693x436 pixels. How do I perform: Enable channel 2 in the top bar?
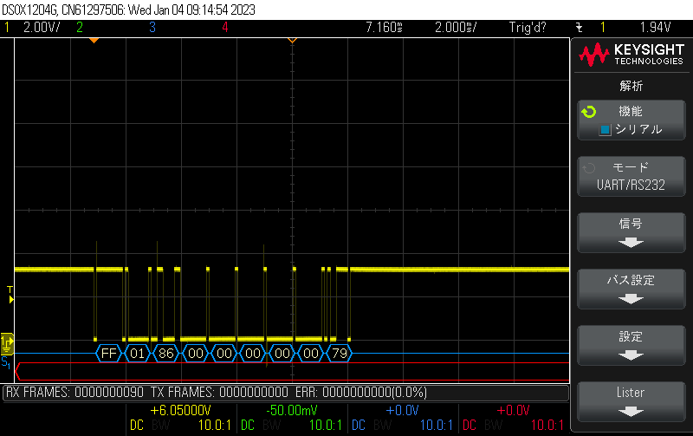(x=80, y=27)
